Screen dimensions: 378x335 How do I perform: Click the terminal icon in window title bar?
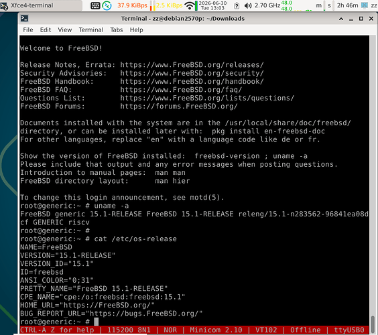coord(24,19)
